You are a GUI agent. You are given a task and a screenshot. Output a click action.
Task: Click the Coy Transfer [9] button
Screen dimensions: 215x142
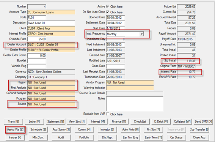click(x=199, y=129)
